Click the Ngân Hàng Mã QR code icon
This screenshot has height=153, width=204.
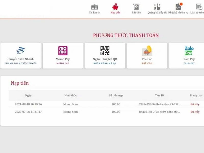pos(105,50)
